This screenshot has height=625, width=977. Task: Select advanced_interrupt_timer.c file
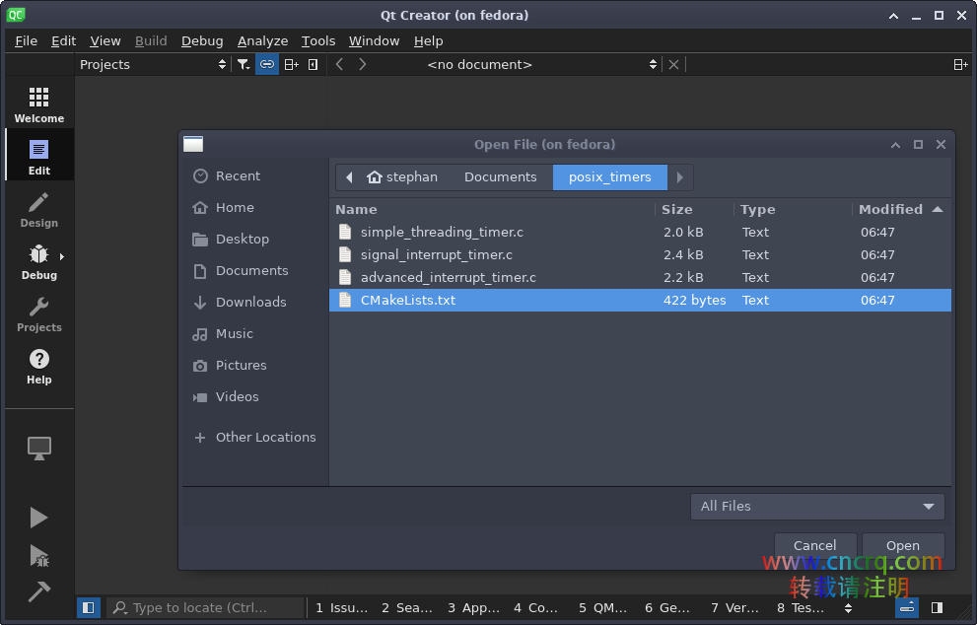tap(640, 277)
